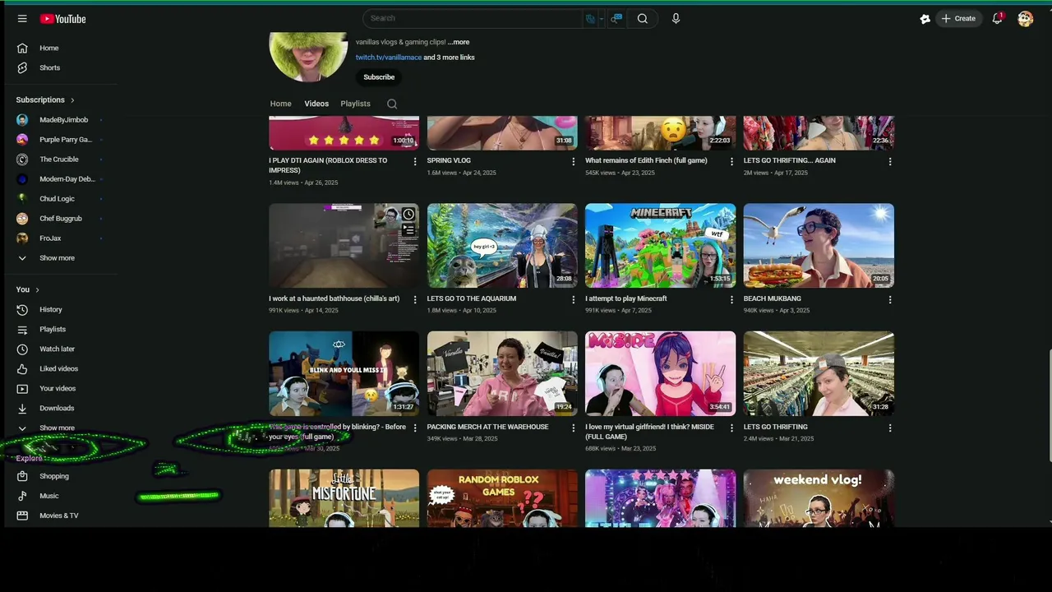
Task: Open options menu for I PLAY DTI AGAIN
Action: tap(414, 162)
